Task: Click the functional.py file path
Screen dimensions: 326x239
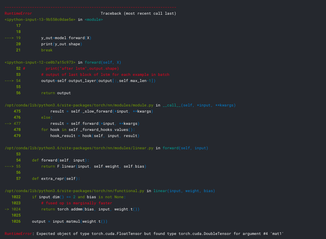Action: [74, 191]
